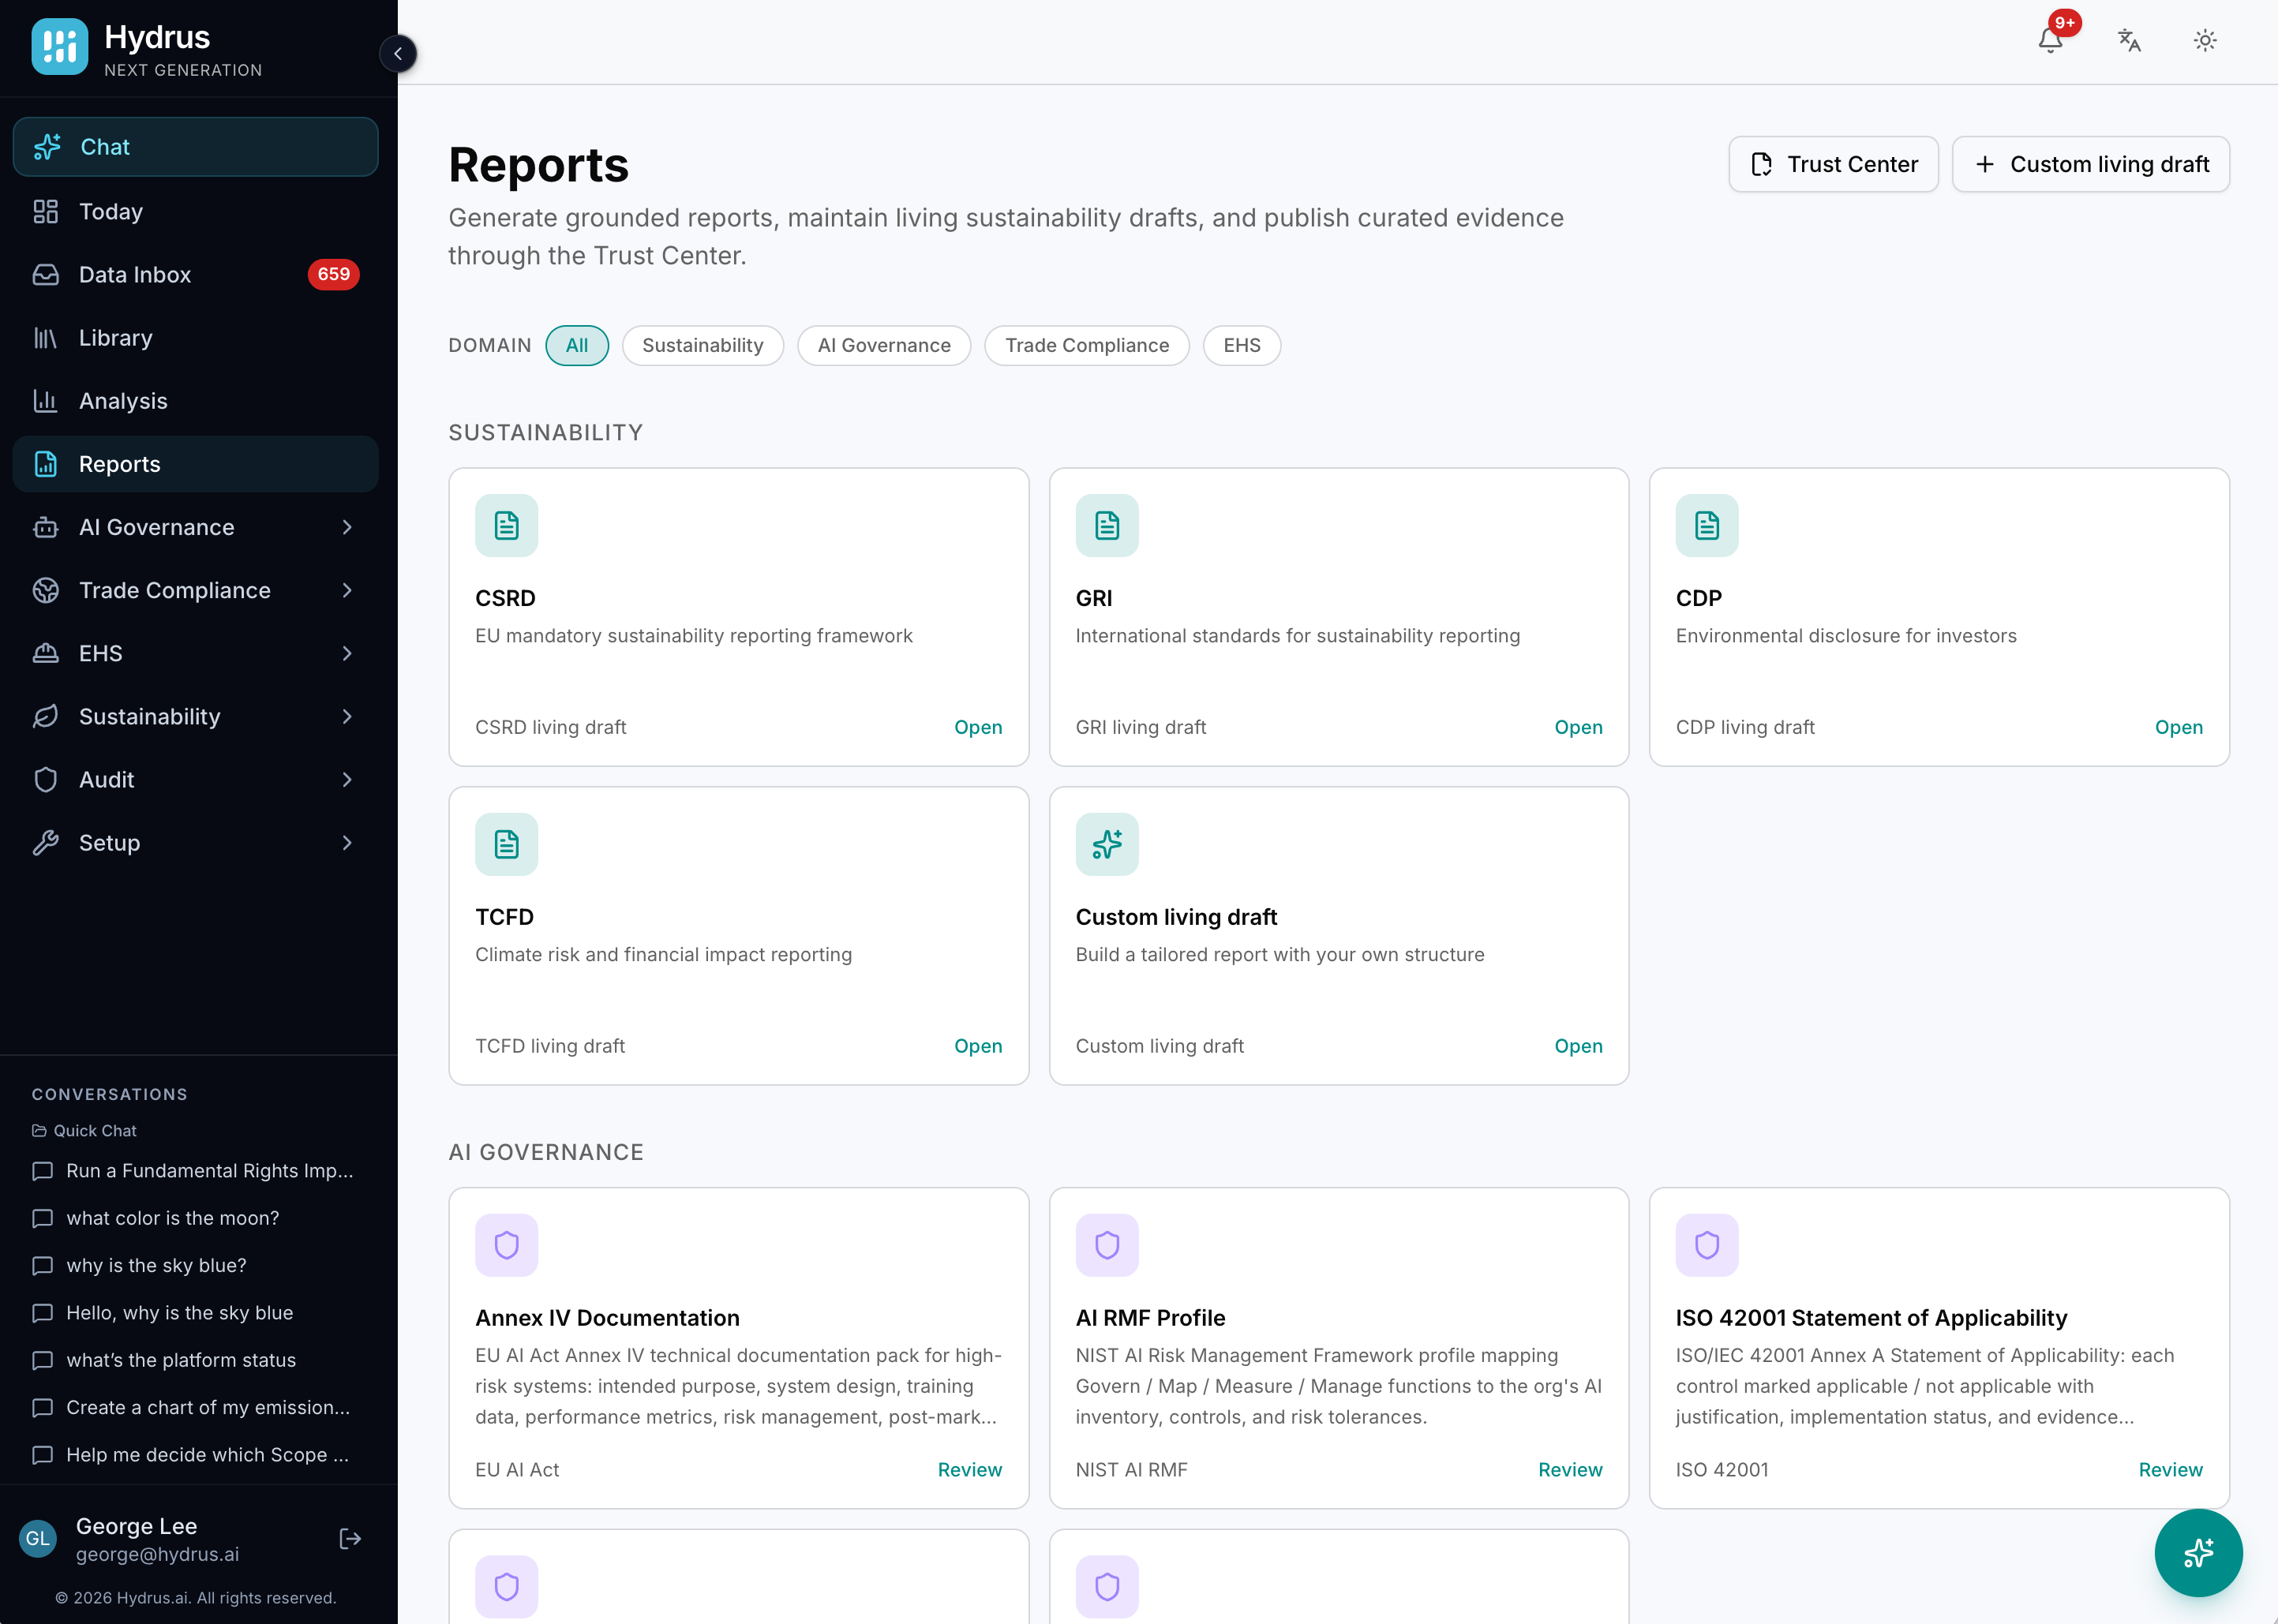Click the CSRD card title
The image size is (2278, 1624).
click(x=505, y=598)
